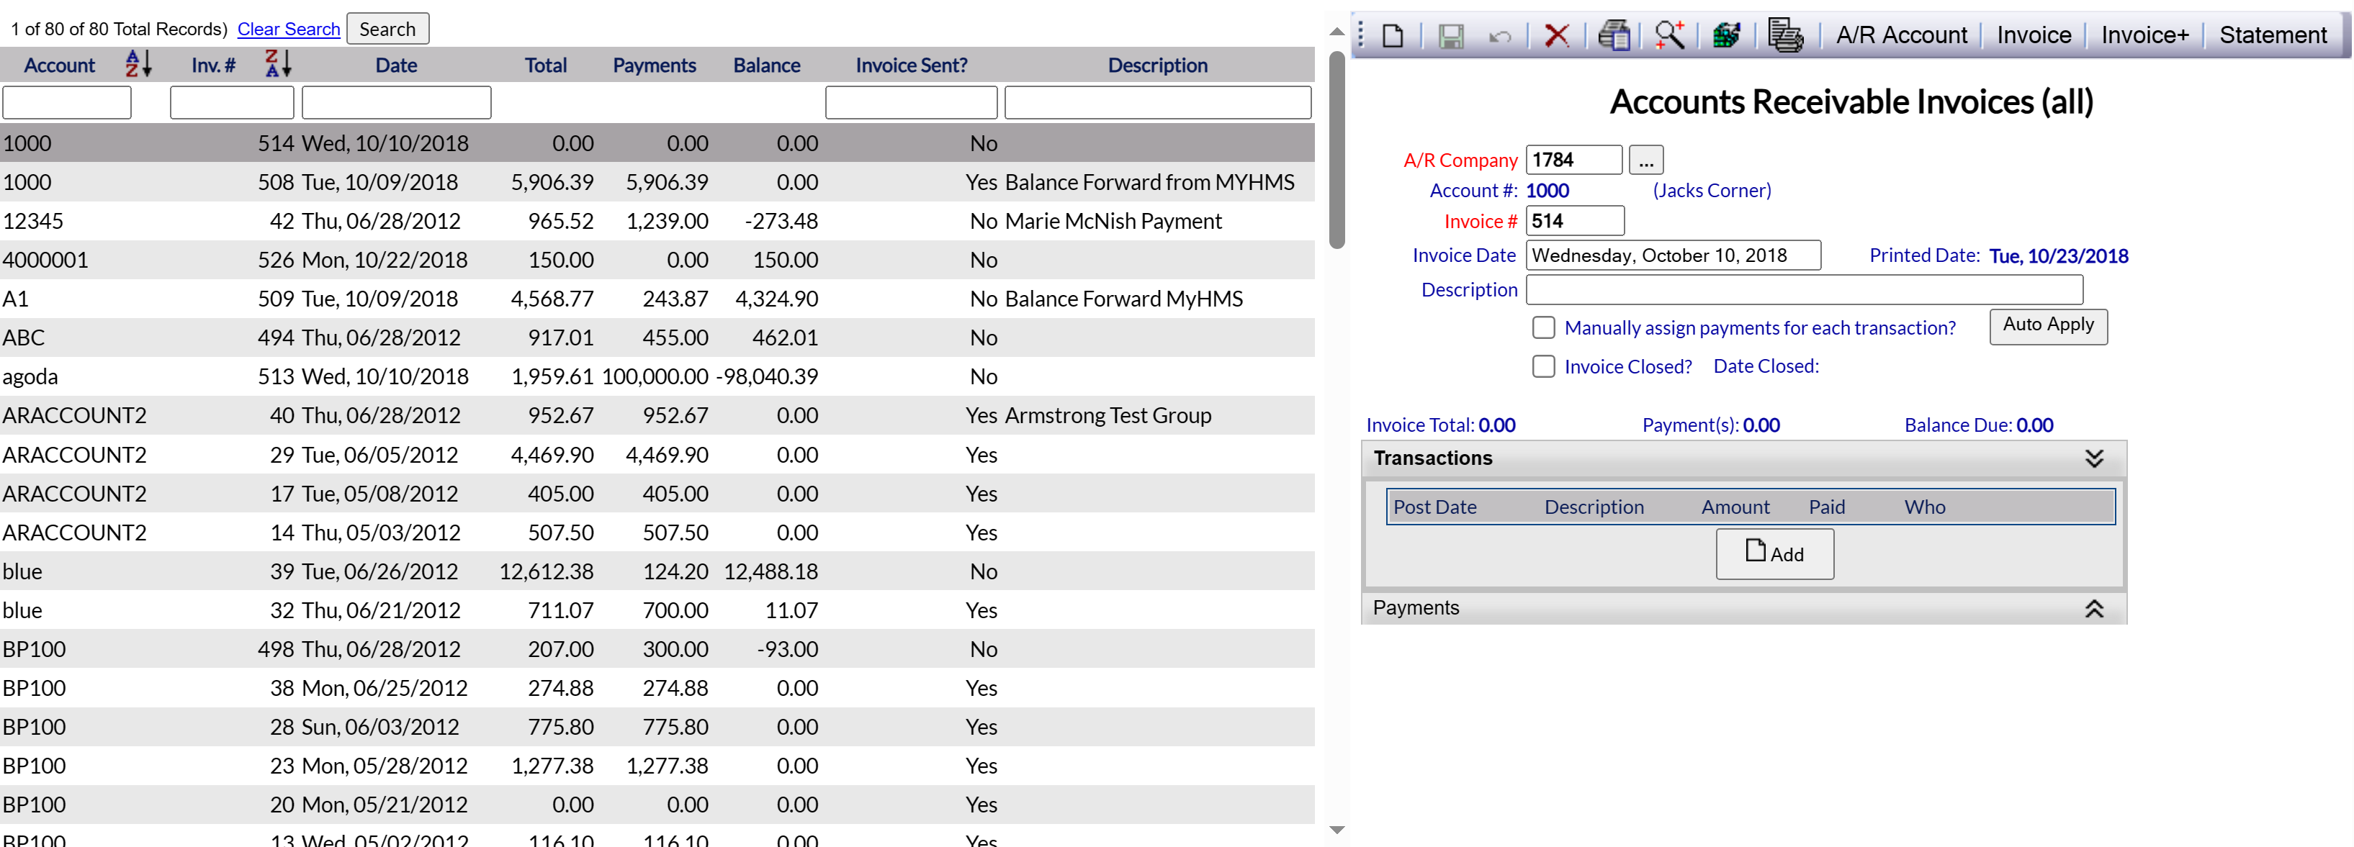Select the BP100 invoice 498 row

(657, 648)
